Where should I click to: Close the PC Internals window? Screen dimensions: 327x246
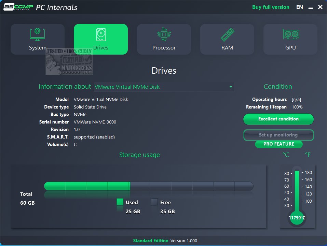point(320,7)
